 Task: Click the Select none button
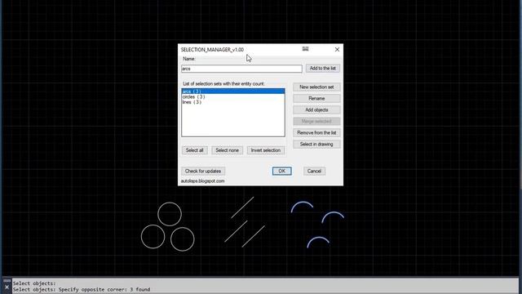227,150
